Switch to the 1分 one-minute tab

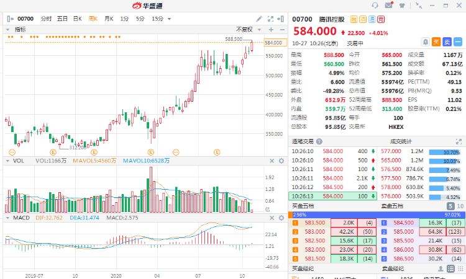click(x=124, y=19)
